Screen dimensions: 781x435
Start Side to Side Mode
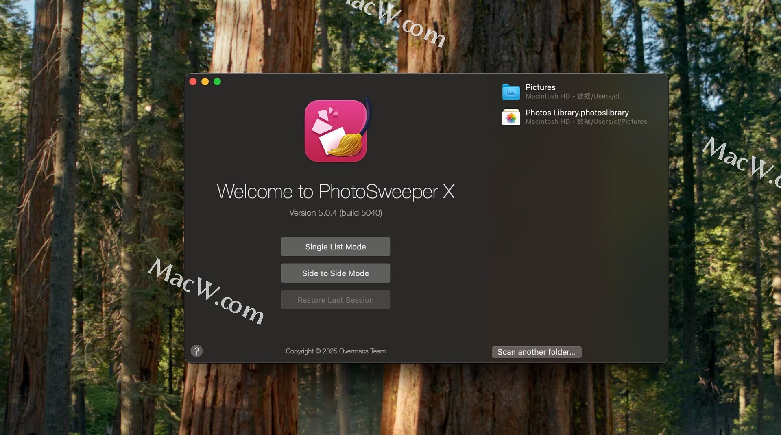(x=336, y=273)
